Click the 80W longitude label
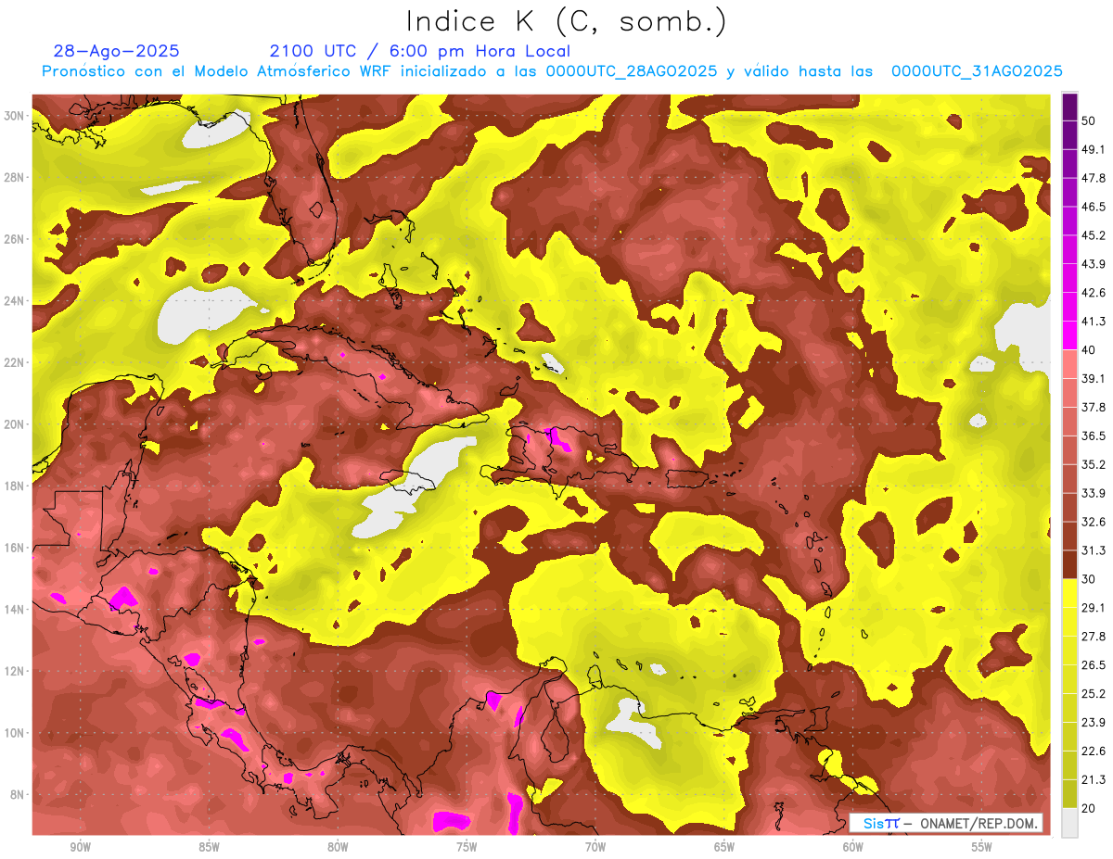The width and height of the screenshot is (1113, 859). click(338, 848)
